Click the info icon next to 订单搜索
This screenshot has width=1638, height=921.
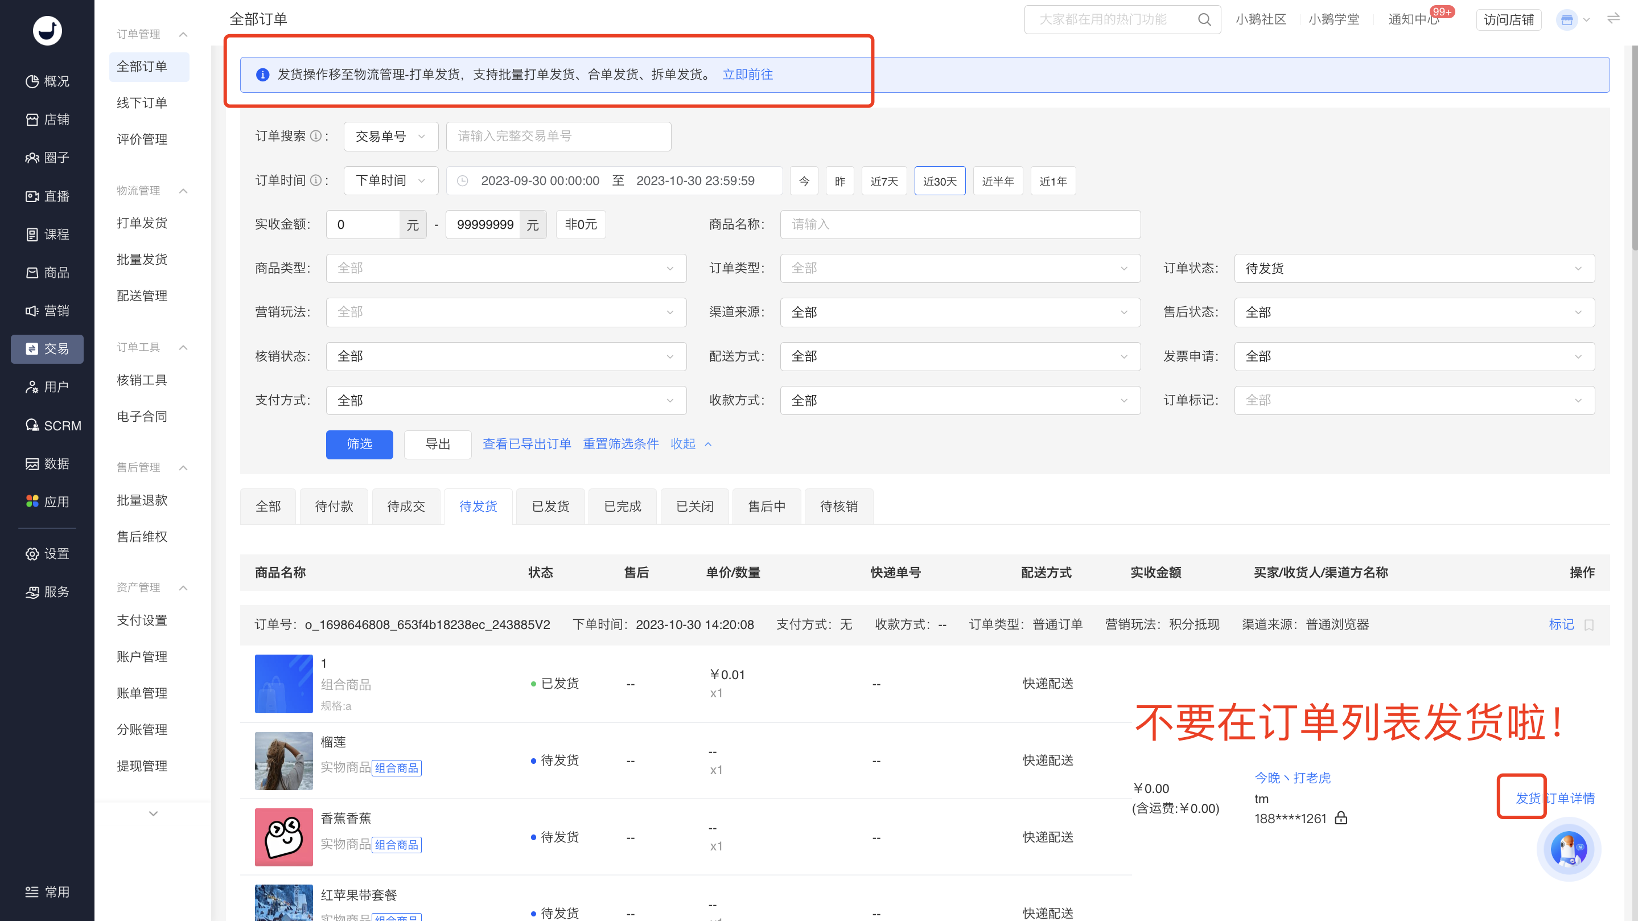click(x=315, y=136)
